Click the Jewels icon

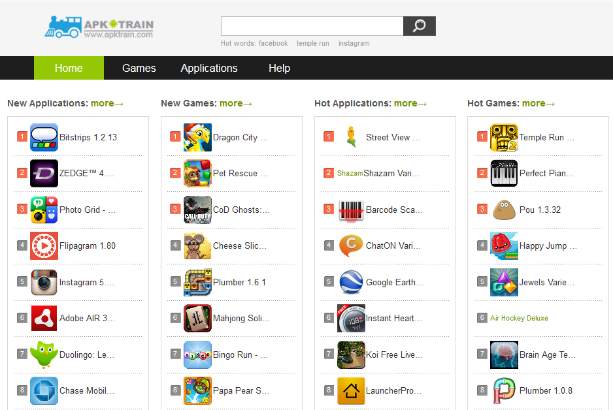click(505, 282)
